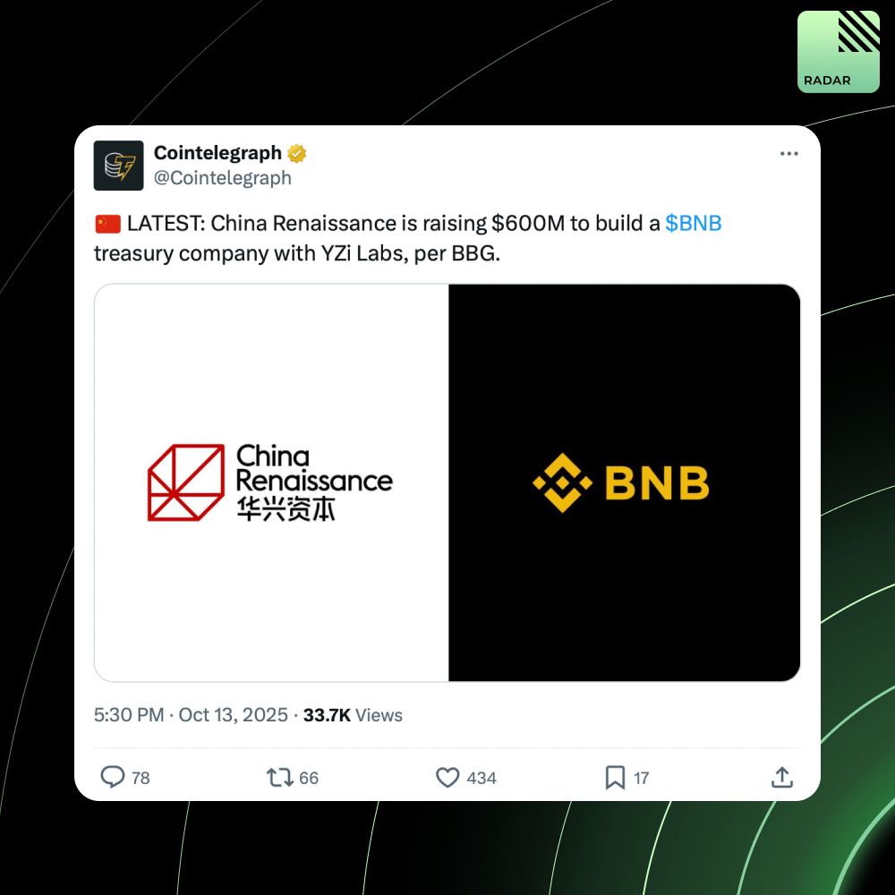Image resolution: width=895 pixels, height=895 pixels.
Task: Open the @Cointelegraph handle link
Action: (x=223, y=178)
